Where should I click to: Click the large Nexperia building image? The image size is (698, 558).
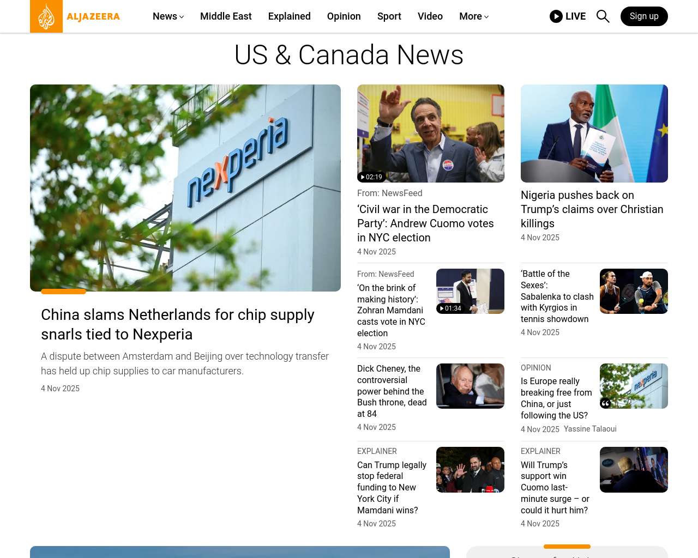tap(185, 188)
